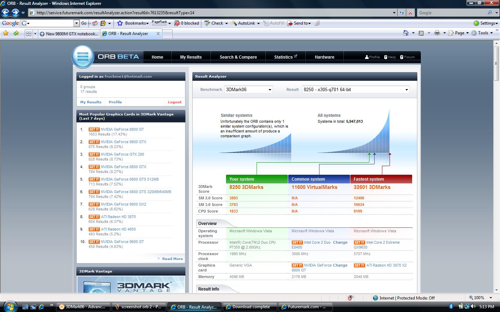Expand the address bar history dropdown

[x=394, y=13]
